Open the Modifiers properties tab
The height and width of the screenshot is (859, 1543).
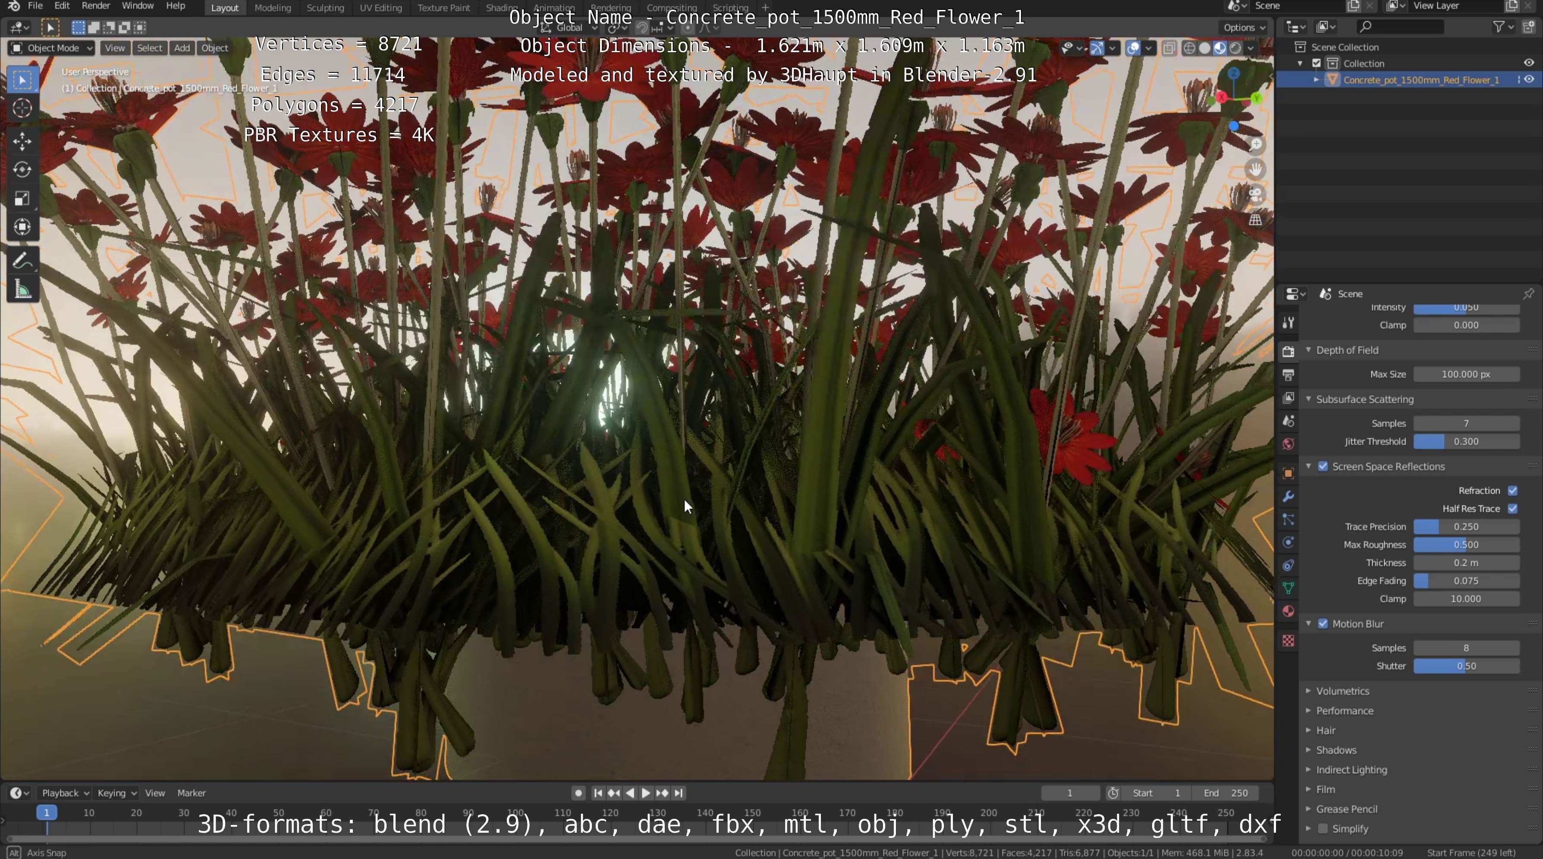click(x=1288, y=496)
